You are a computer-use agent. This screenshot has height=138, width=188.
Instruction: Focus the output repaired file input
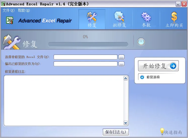85,64
